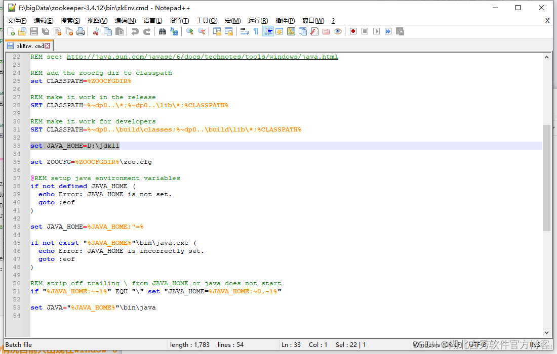
Task: Close all documents via toolbar icon
Action: click(x=69, y=31)
